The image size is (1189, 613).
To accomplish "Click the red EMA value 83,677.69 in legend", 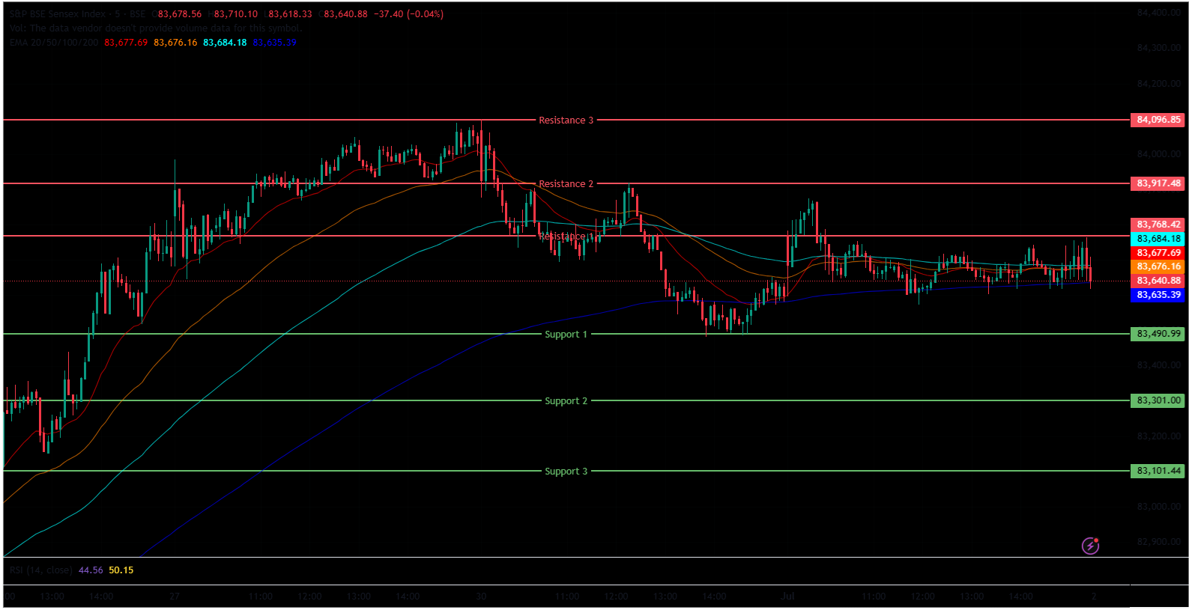I will pyautogui.click(x=126, y=43).
